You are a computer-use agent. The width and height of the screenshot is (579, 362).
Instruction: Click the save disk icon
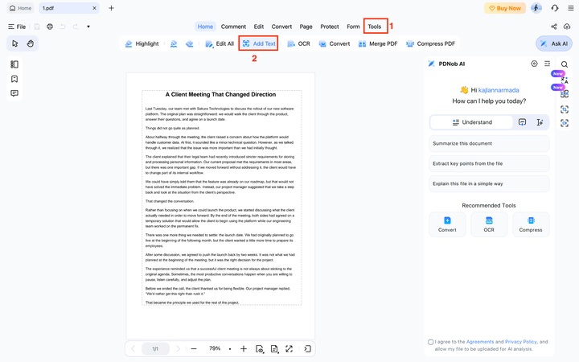[37, 27]
